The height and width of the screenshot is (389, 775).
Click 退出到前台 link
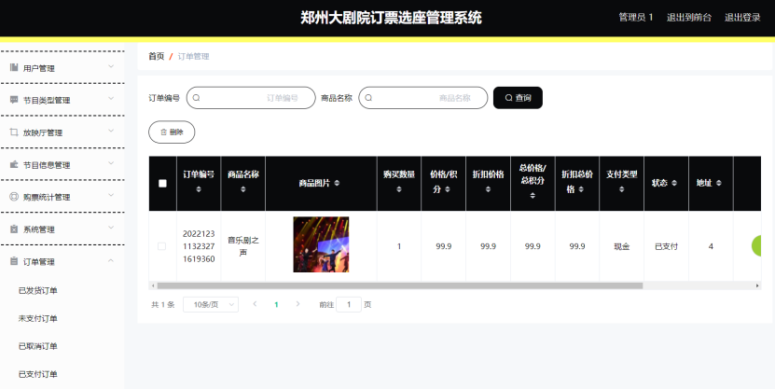689,18
